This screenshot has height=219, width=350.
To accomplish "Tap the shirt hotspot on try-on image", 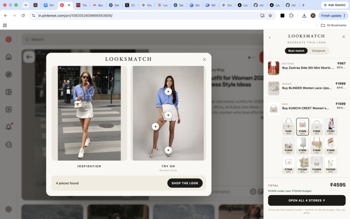I will point(168,91).
